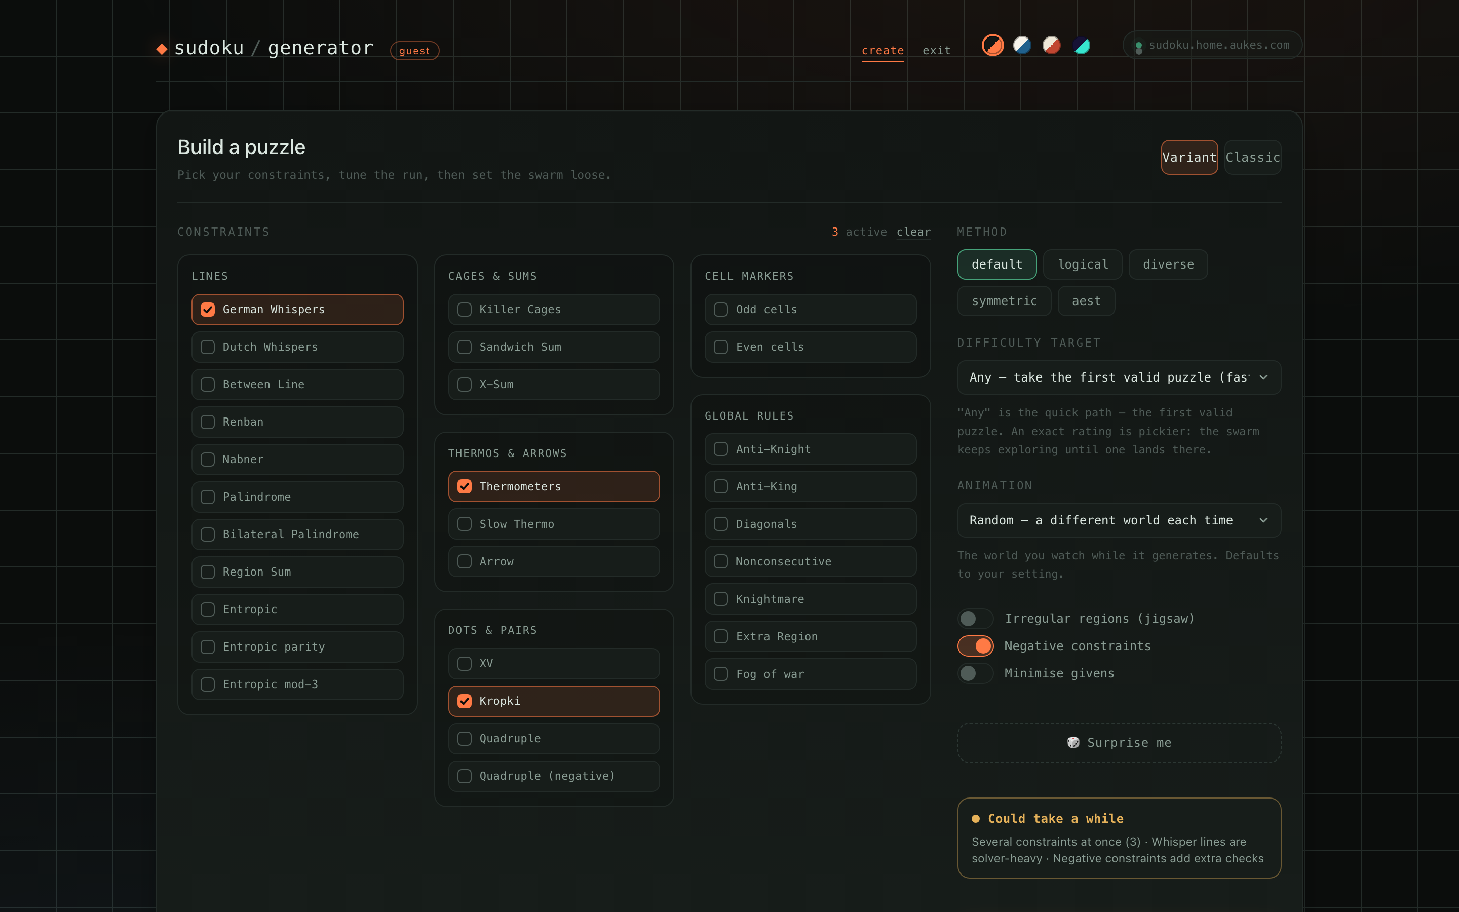Image resolution: width=1459 pixels, height=912 pixels.
Task: Click the clear constraints link
Action: coord(913,232)
